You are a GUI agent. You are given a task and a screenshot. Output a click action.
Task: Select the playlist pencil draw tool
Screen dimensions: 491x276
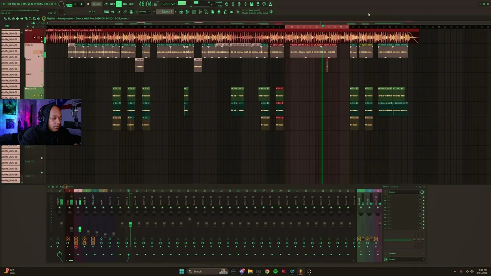click(x=5, y=18)
